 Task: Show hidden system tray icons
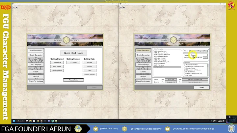209,121
